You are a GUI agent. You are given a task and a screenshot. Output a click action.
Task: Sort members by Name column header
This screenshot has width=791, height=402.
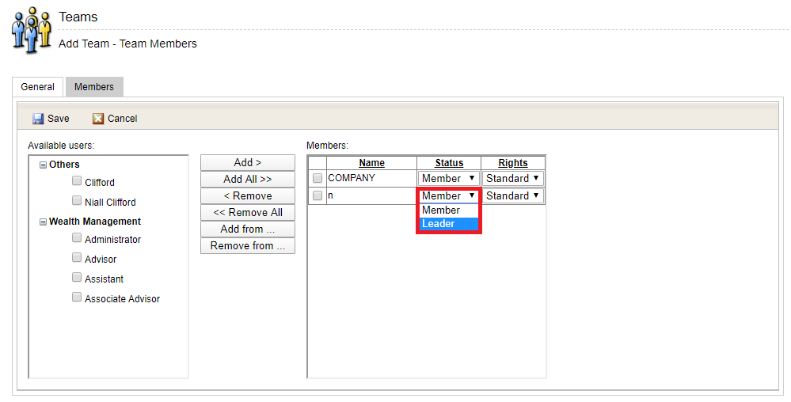pyautogui.click(x=371, y=163)
